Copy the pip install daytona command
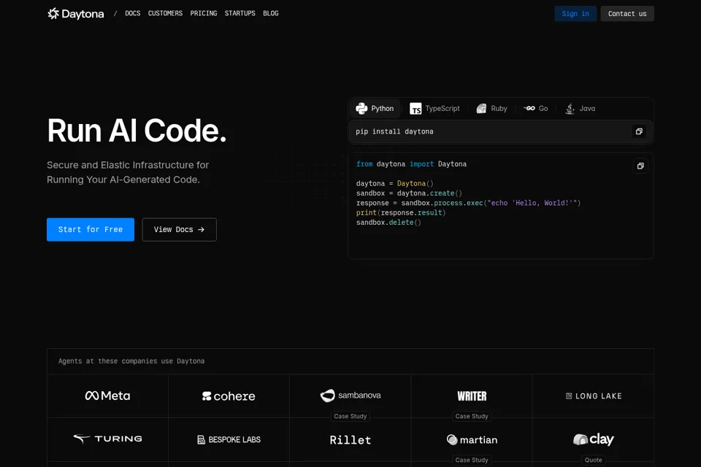Image resolution: width=701 pixels, height=467 pixels. tap(639, 131)
